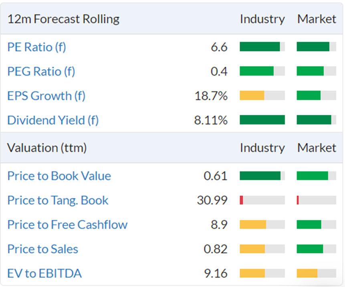
Task: Open the Price to Tang. Book link
Action: (x=58, y=200)
